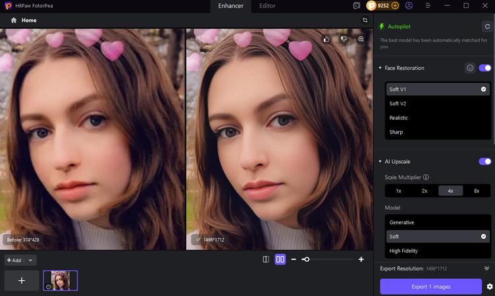Screen dimensions: 495x296
Task: Choose Soft upscale model
Action: tap(438, 236)
